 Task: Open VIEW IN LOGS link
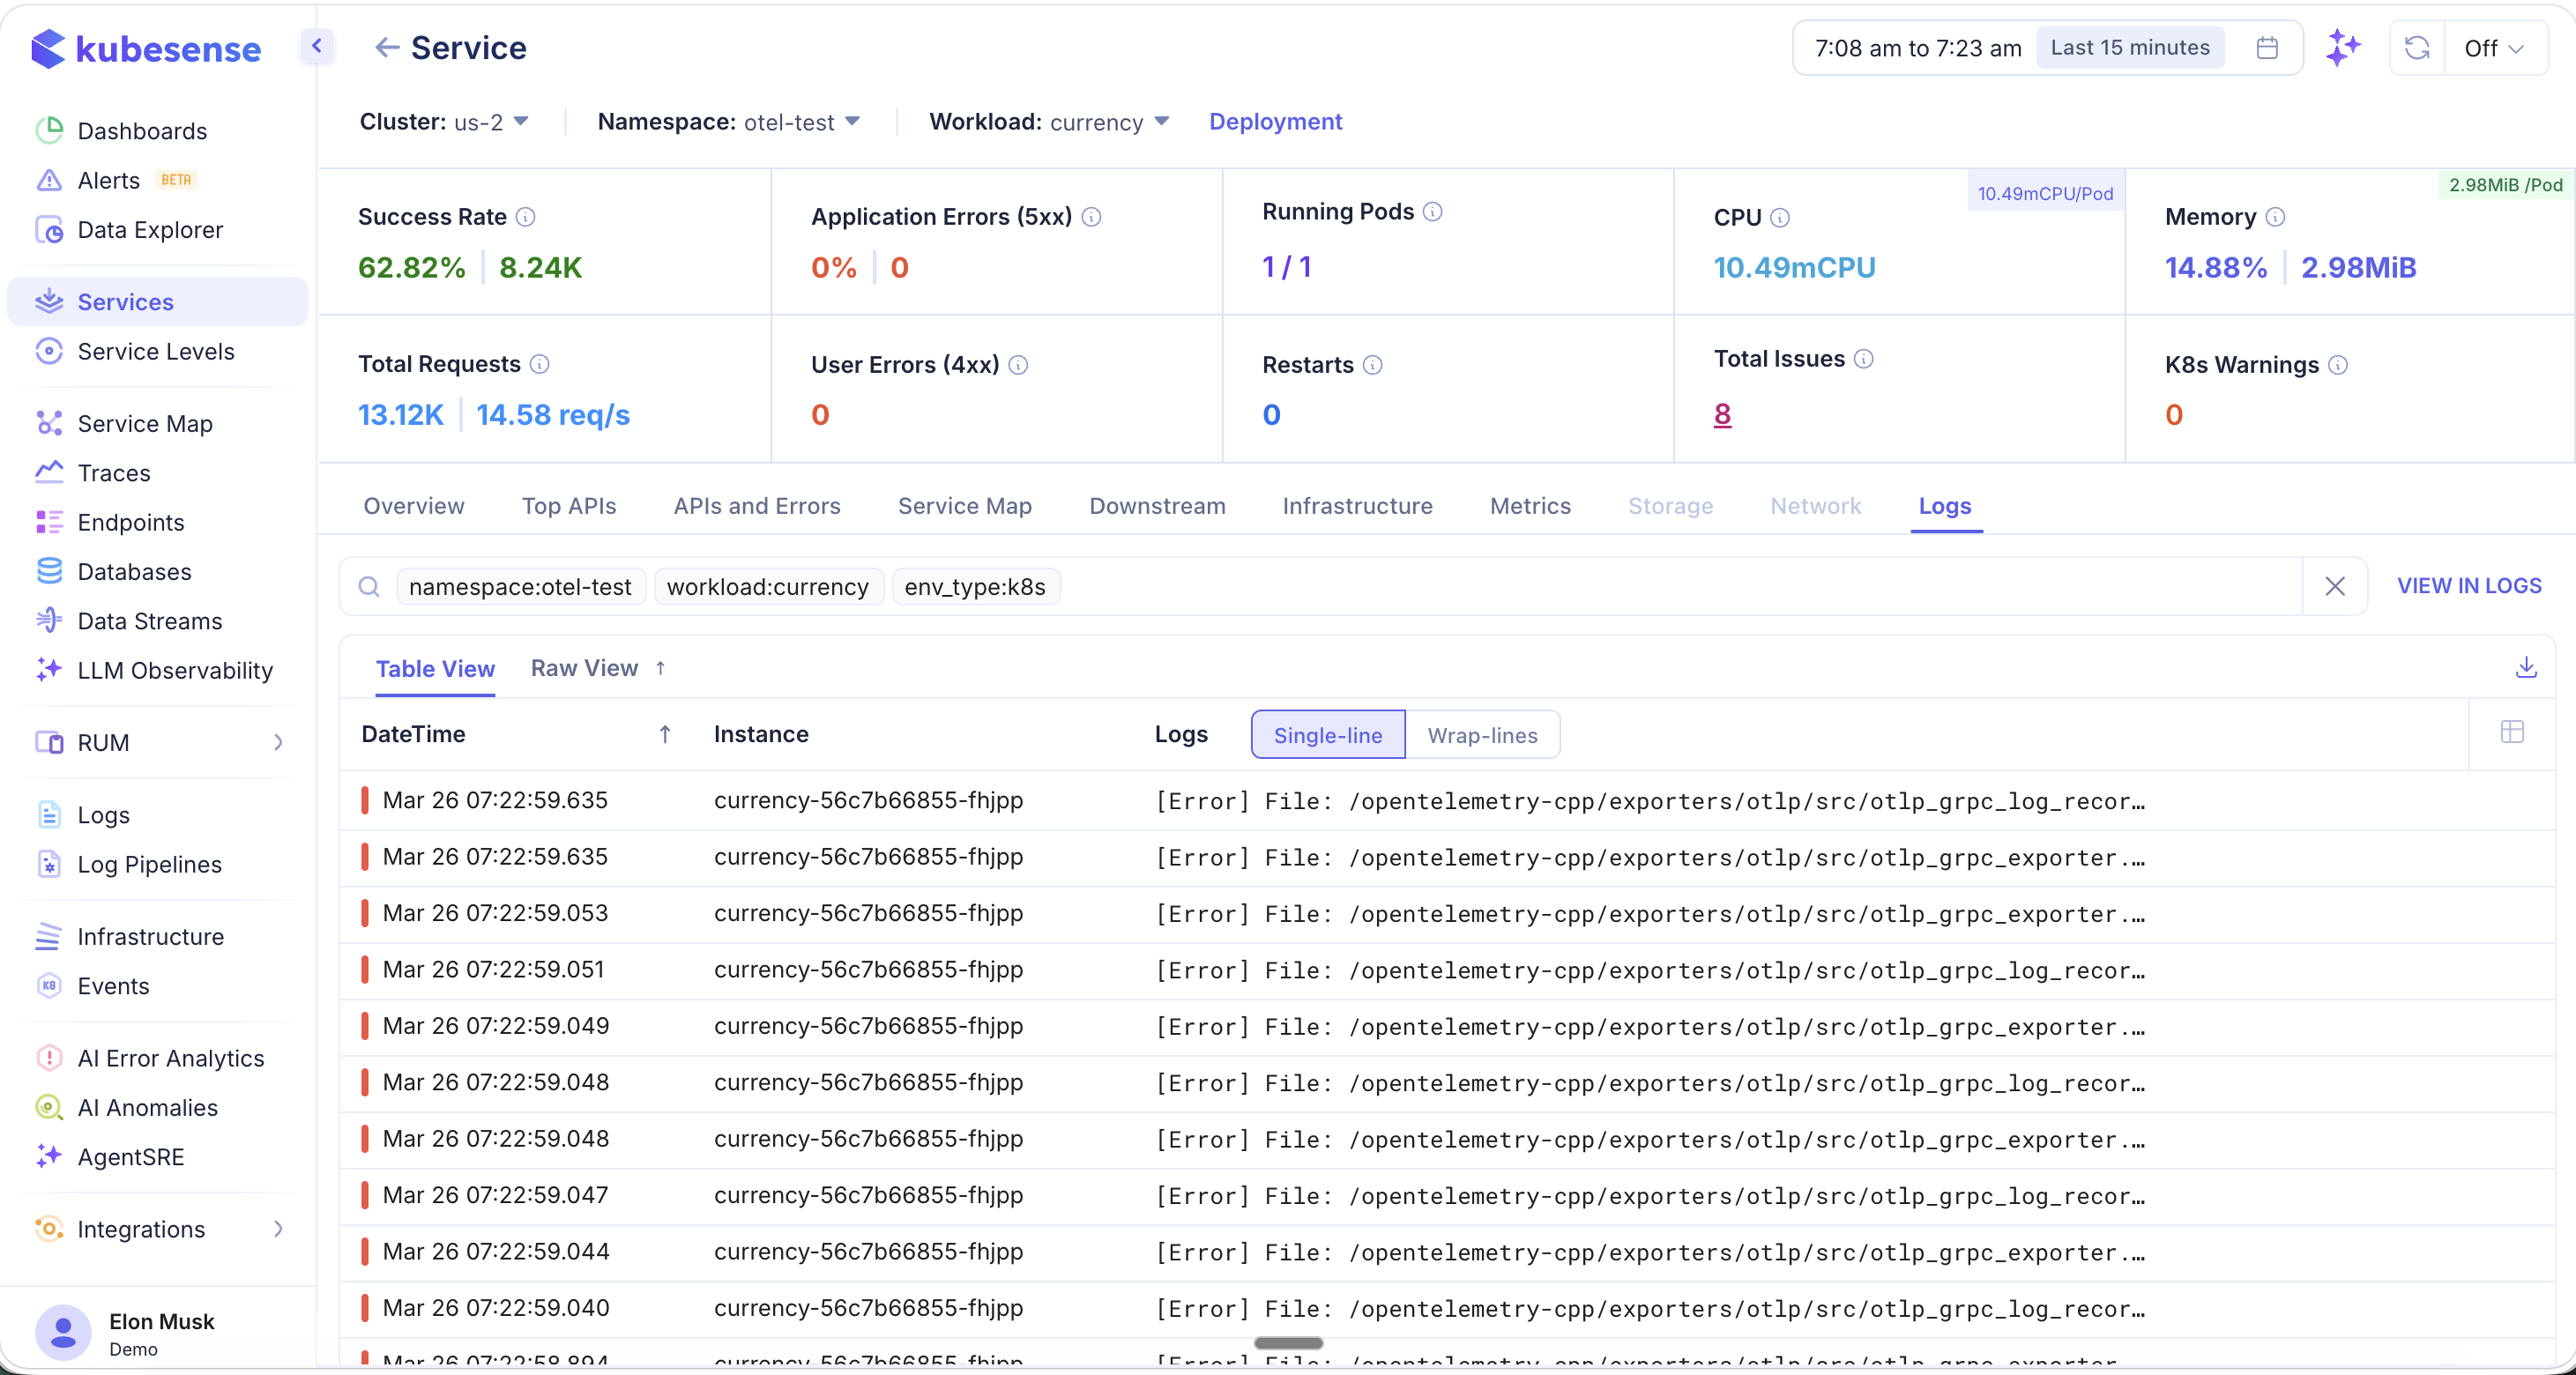[x=2469, y=586]
